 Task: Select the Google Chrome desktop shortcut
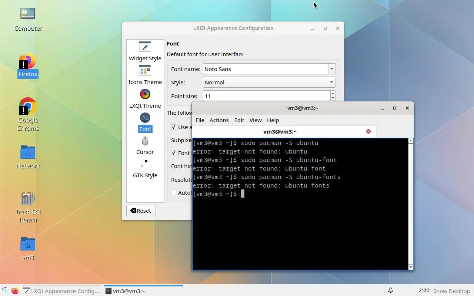pyautogui.click(x=28, y=115)
